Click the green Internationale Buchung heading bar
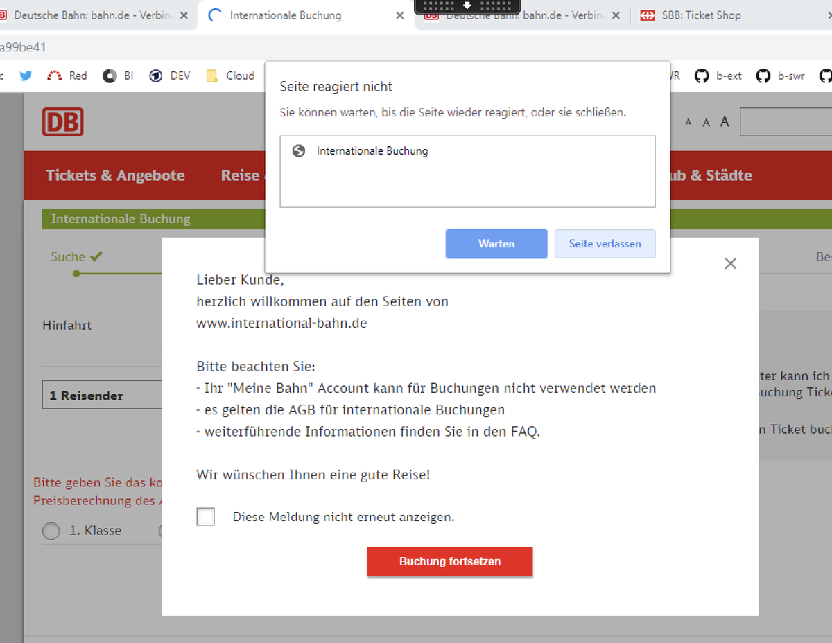Screen dimensions: 832x643 pyautogui.click(x=437, y=219)
